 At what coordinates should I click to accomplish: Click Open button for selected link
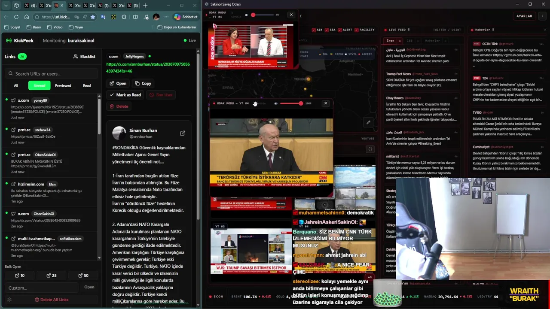[x=118, y=83]
